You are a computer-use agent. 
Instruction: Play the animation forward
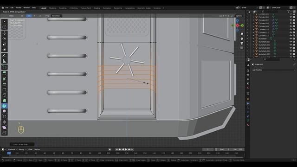(126, 149)
